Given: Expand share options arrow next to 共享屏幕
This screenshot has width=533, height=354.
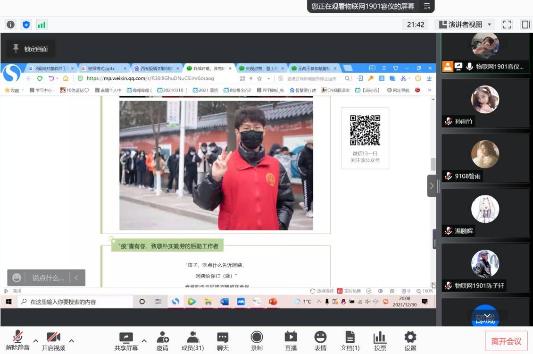Looking at the screenshot, I should (144, 340).
